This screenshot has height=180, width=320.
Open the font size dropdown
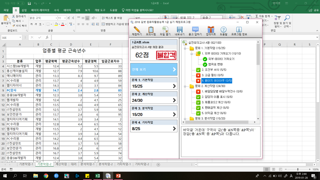pyautogui.click(x=65, y=18)
